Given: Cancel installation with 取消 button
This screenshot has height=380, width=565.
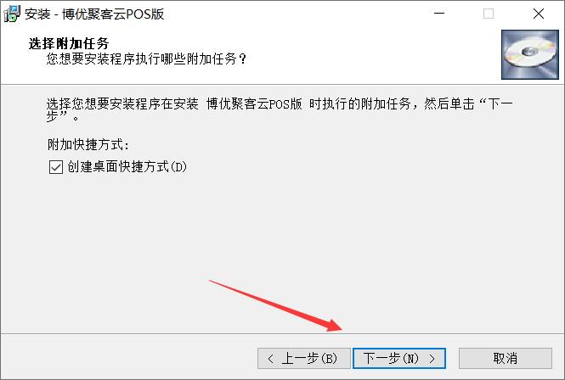Looking at the screenshot, I should coord(506,359).
